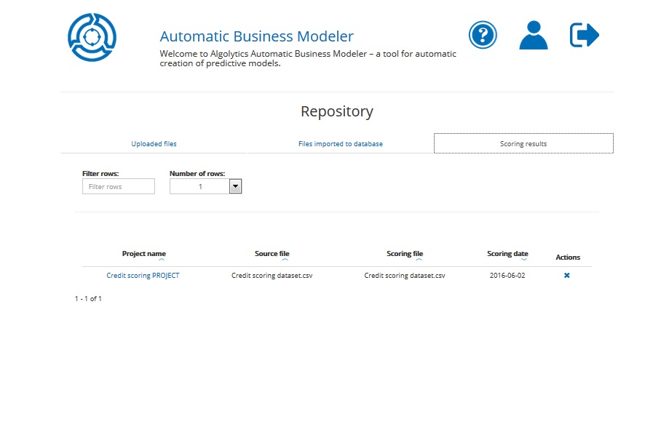Sort by Source file arrow
653x427 pixels.
click(x=285, y=260)
